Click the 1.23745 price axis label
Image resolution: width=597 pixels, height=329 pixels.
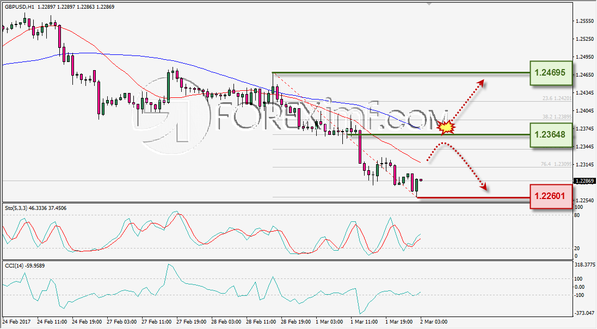(x=585, y=129)
